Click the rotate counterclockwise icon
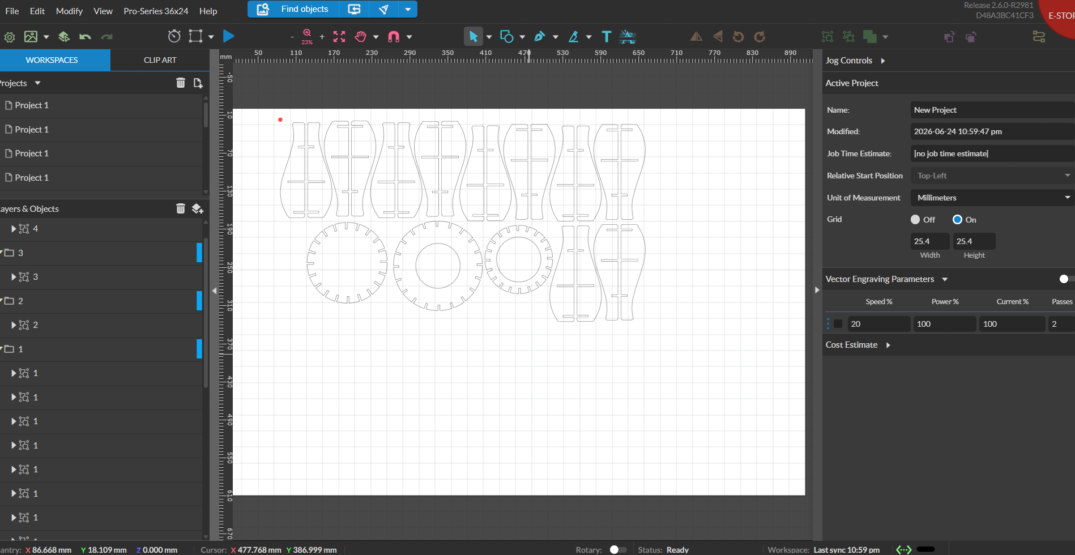 point(738,37)
